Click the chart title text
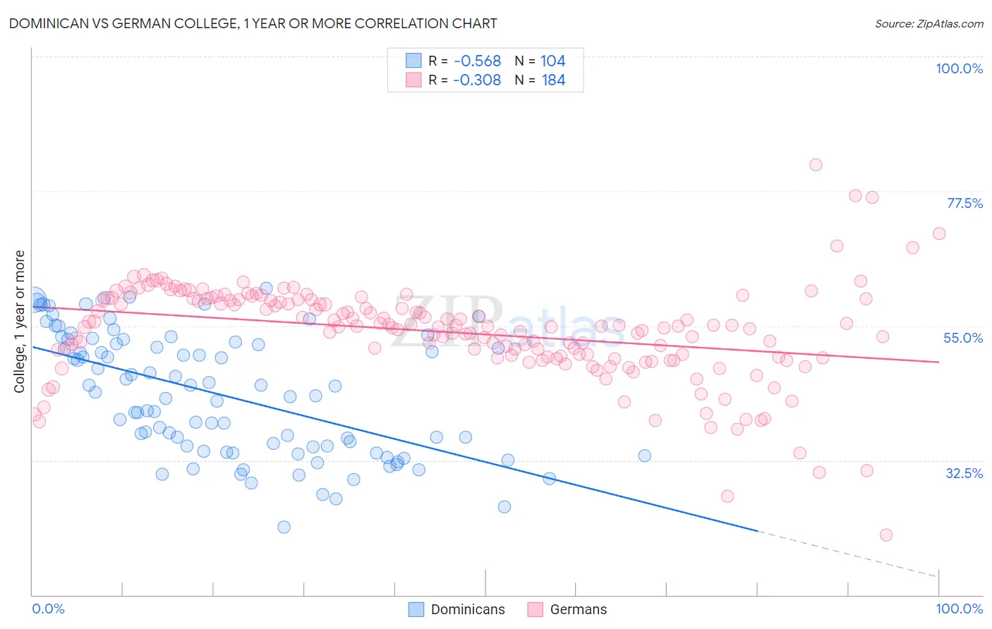Screen dimensions: 992x629 pos(253,23)
